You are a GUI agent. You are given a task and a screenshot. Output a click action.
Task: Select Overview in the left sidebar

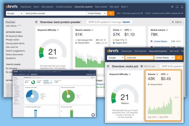(10, 22)
